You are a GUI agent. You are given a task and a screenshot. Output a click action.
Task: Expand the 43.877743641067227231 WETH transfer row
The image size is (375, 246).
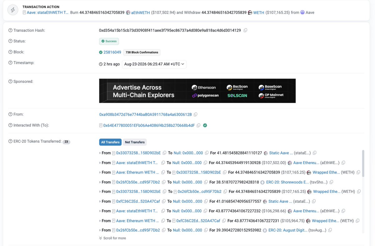click(x=100, y=221)
